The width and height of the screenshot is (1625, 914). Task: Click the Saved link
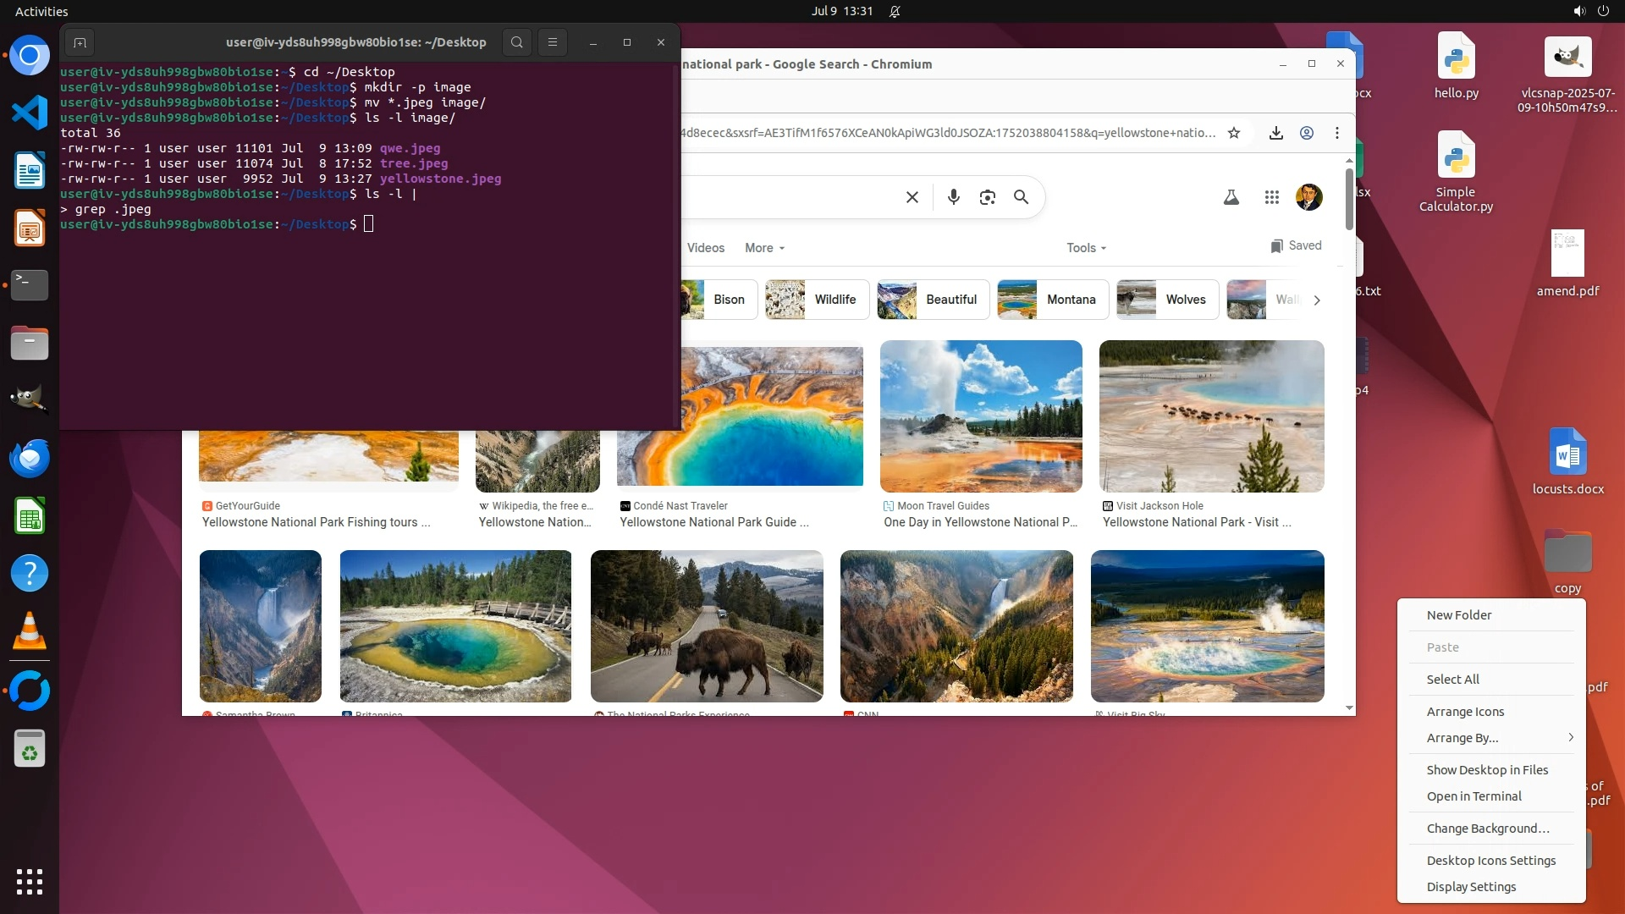1296,245
